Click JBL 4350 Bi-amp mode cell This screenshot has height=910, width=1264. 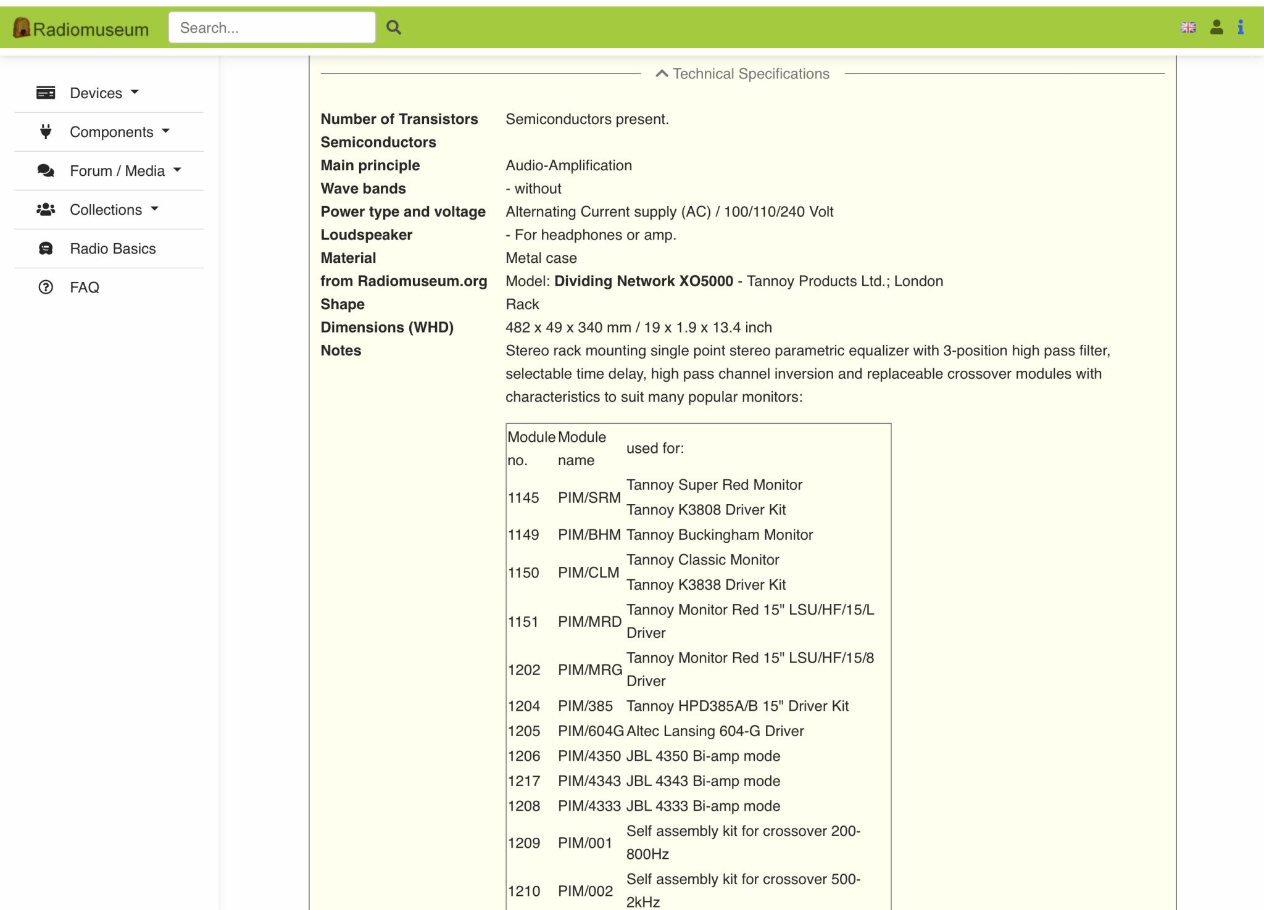pos(703,756)
